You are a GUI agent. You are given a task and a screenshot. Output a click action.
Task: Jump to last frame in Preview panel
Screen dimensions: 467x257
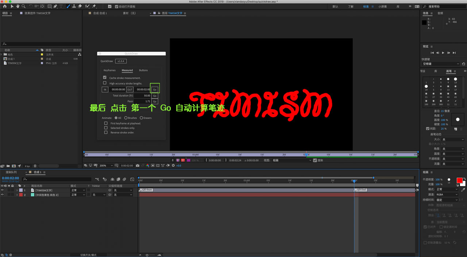coord(454,53)
